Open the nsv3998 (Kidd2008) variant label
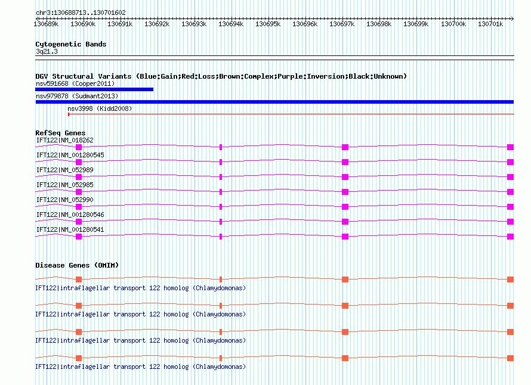 tap(100, 108)
